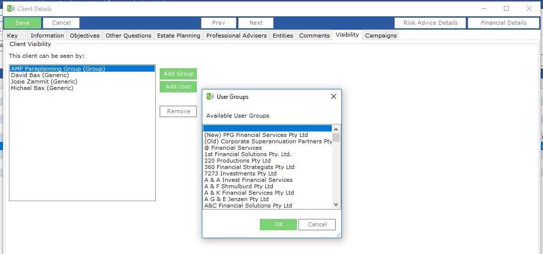Close the User Groups dialog with X

(x=333, y=96)
